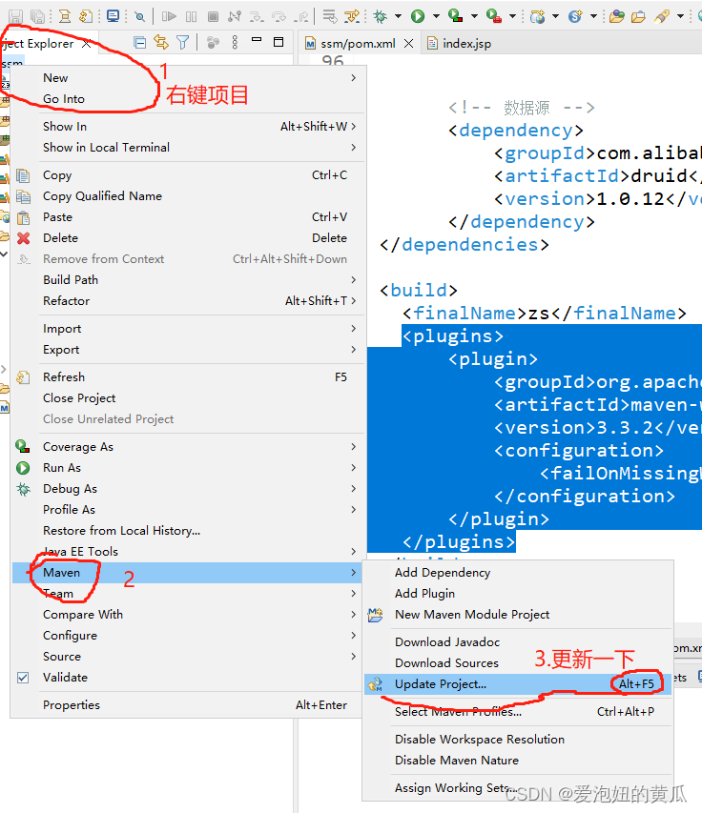Click the Save All toolbar icon
This screenshot has width=702, height=813.
(37, 16)
